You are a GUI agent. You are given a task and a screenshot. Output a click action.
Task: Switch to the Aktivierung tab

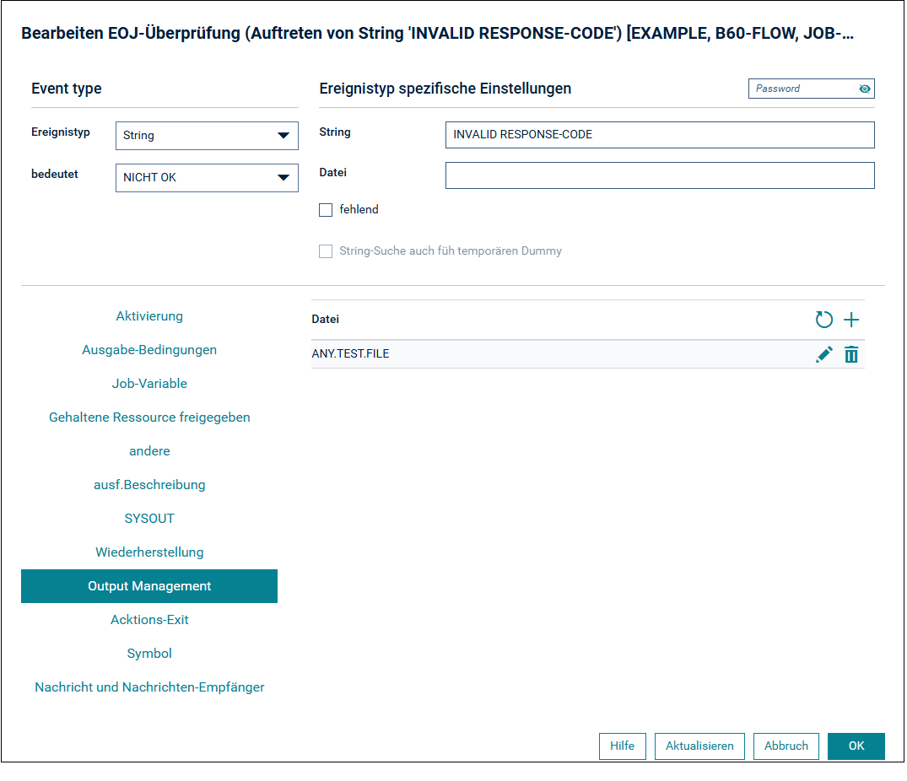pyautogui.click(x=149, y=316)
